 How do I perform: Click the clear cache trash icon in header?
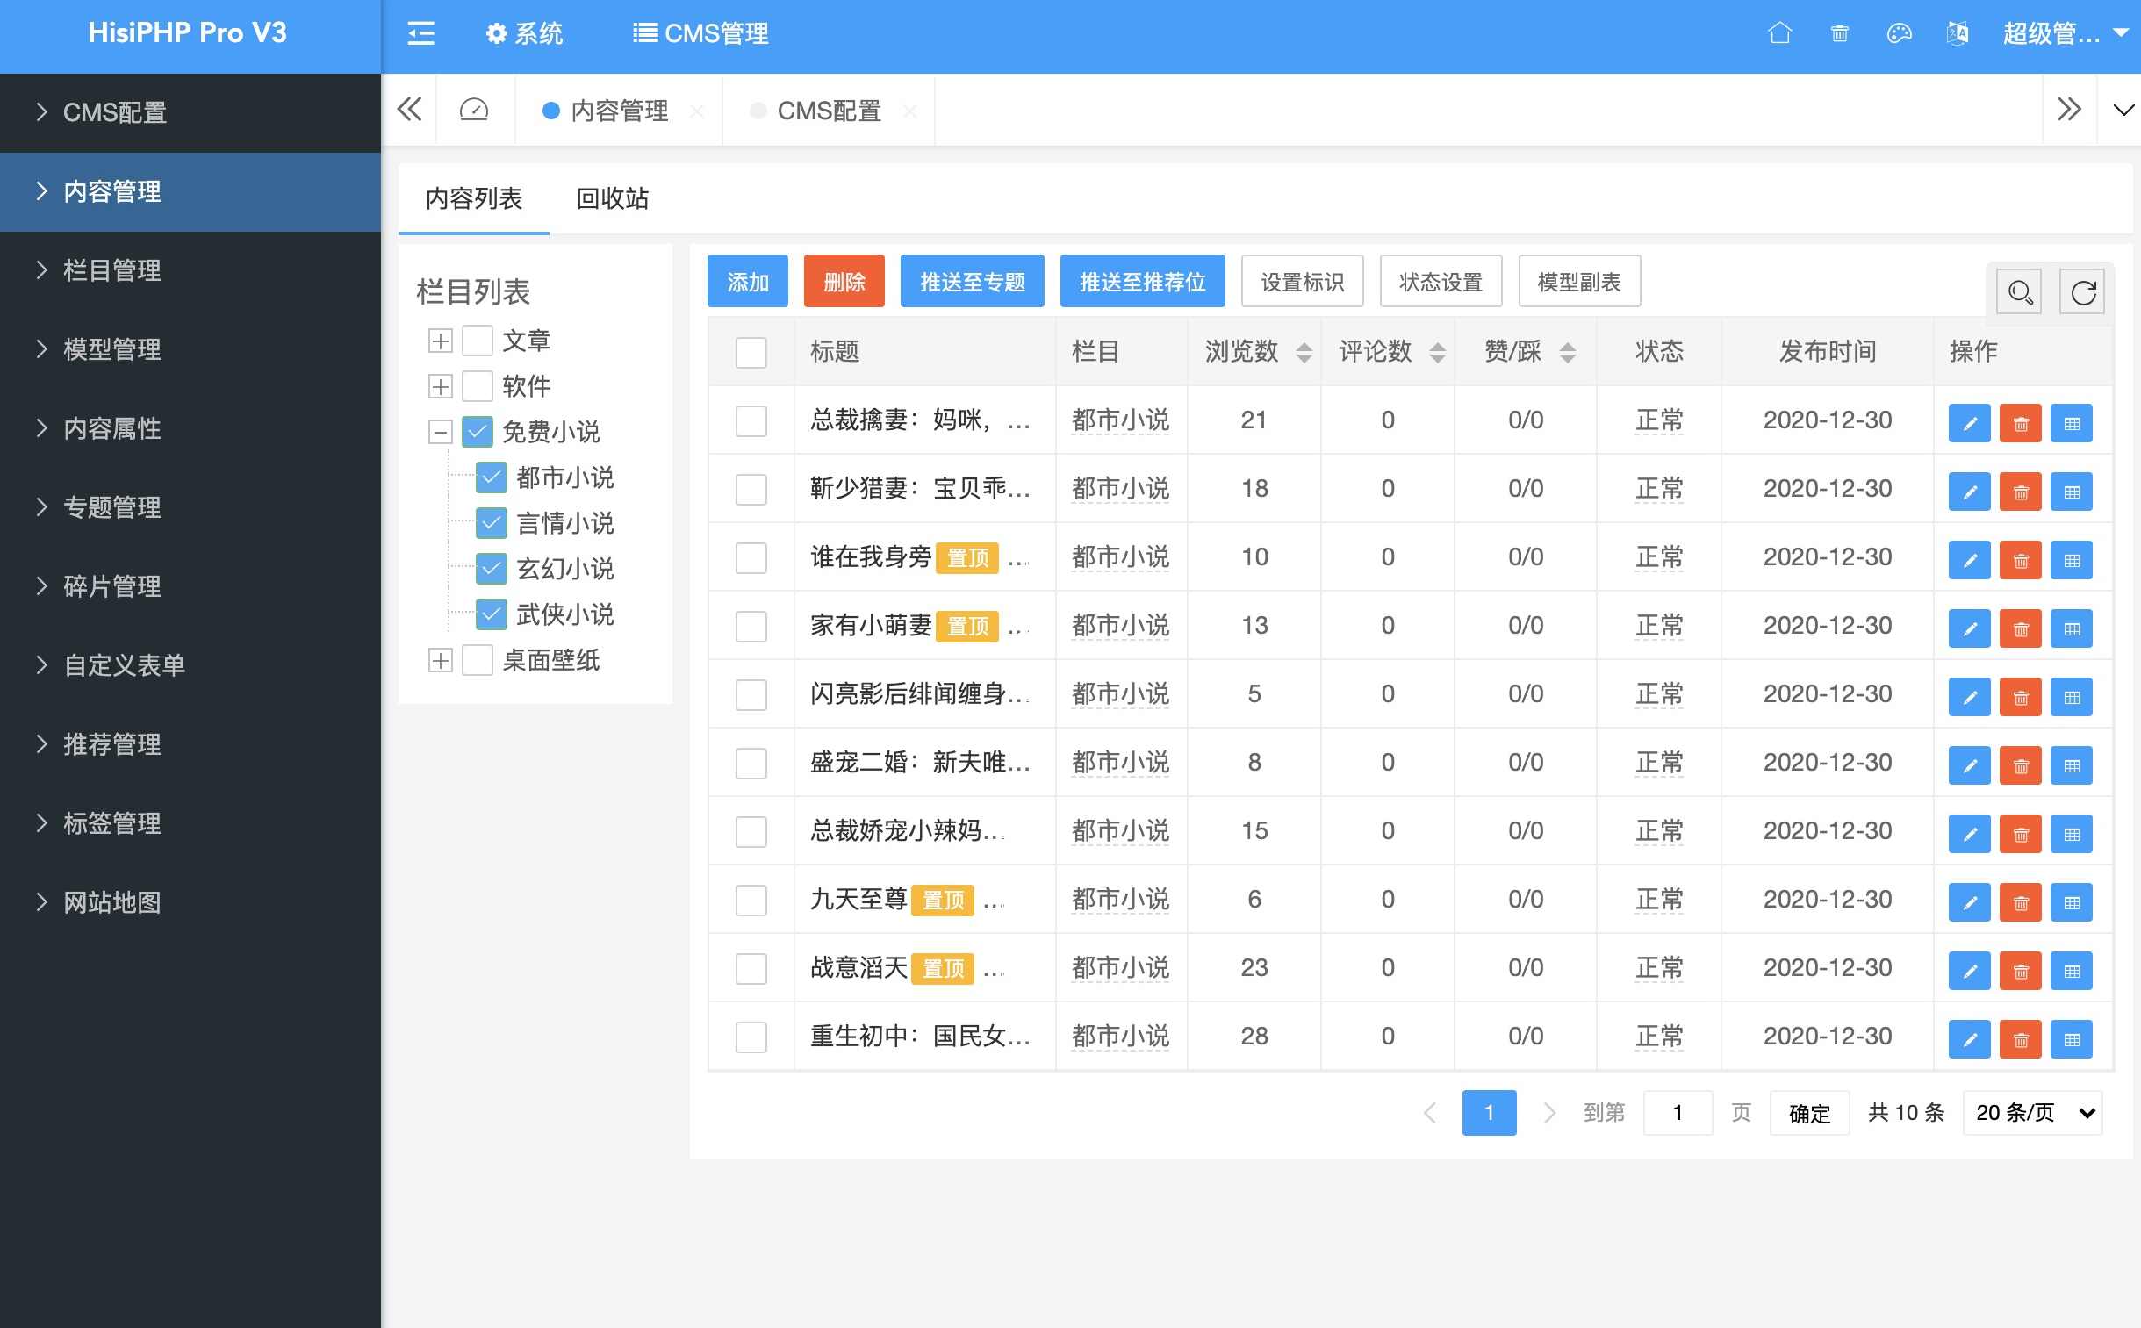click(1839, 33)
